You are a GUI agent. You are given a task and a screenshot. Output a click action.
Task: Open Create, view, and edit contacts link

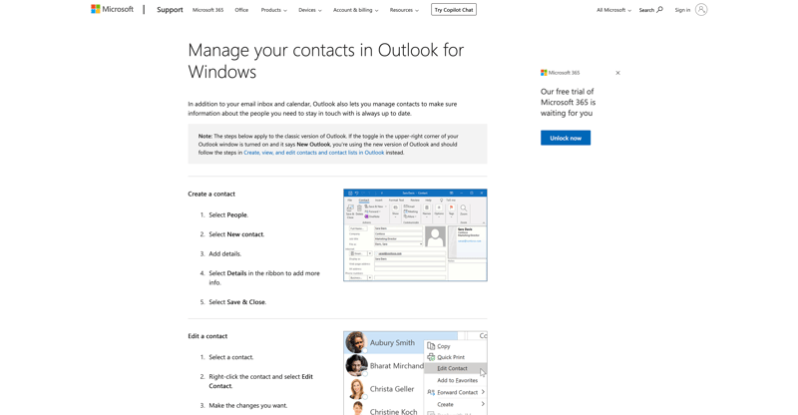pos(313,153)
